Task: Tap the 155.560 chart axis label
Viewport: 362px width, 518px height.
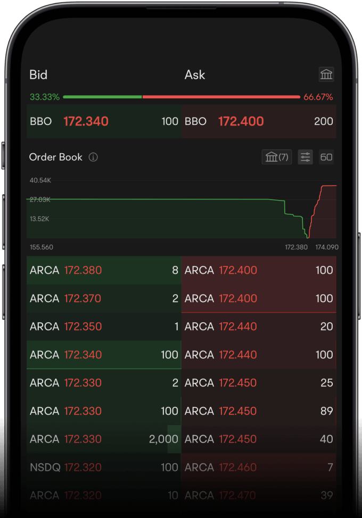Action: coord(42,247)
